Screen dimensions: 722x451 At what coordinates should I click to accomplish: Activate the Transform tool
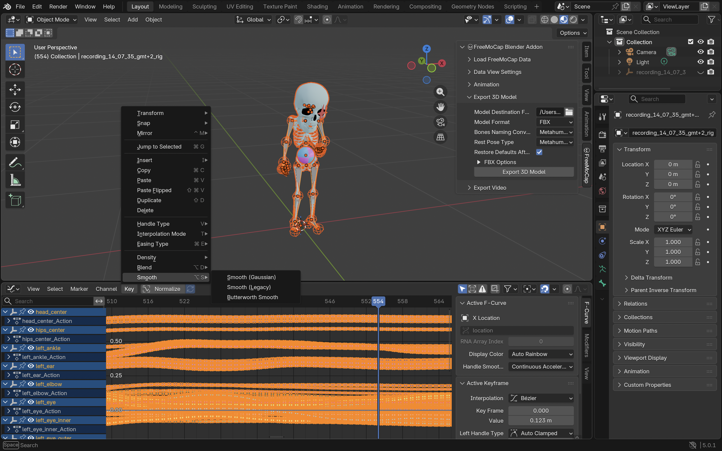click(15, 142)
